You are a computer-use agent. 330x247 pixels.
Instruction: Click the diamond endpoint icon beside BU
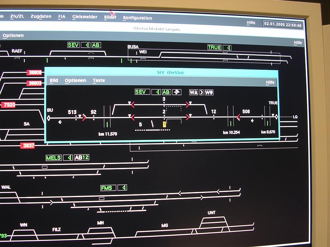(49, 118)
